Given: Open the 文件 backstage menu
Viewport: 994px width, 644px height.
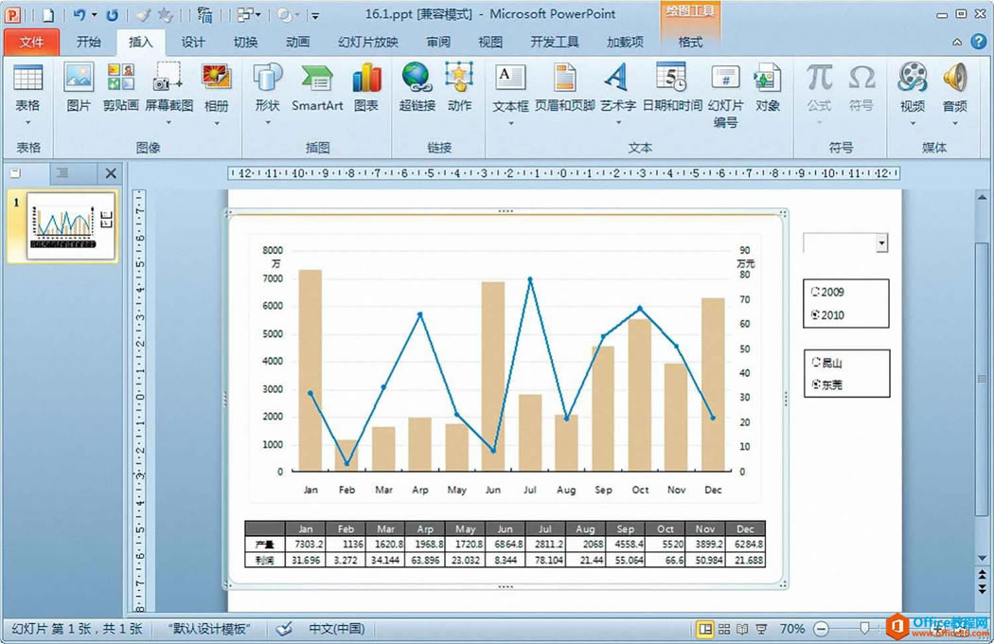Looking at the screenshot, I should coord(31,42).
